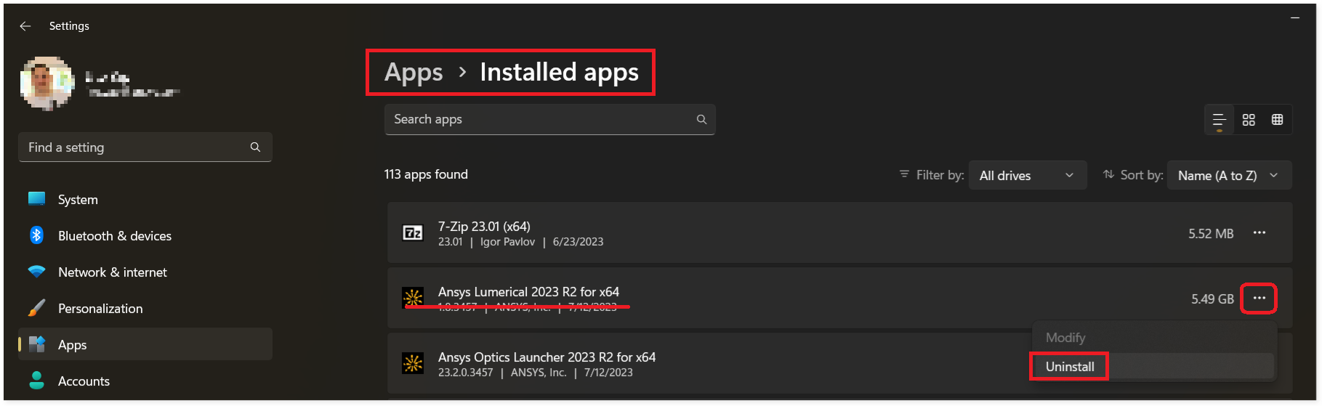
Task: Open the user profile picture
Action: click(x=47, y=83)
